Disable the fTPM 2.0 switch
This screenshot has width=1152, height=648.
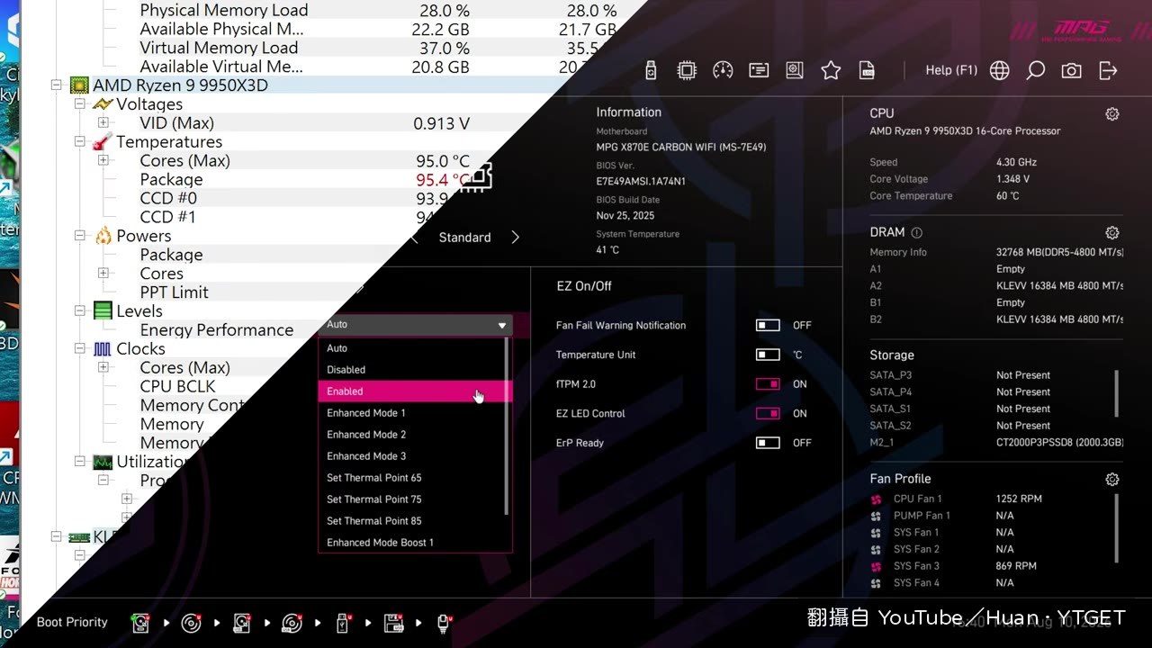768,384
